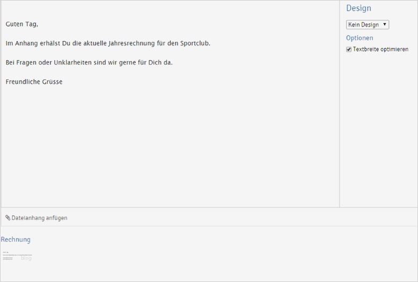The width and height of the screenshot is (418, 282).
Task: Click the line starting 'Im Anhang erhälst Du'
Action: (108, 43)
